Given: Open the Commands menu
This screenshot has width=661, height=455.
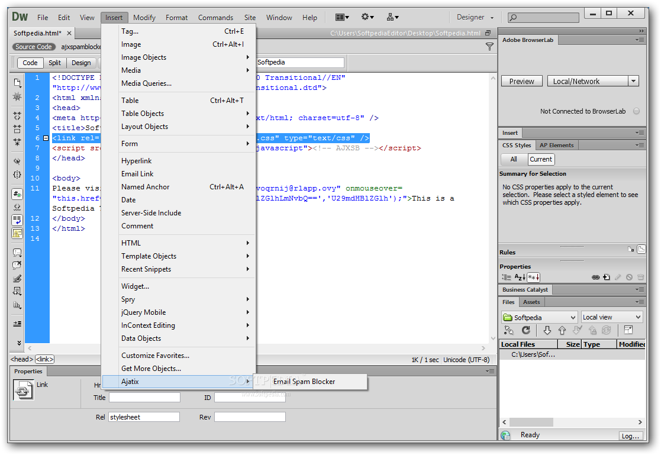Looking at the screenshot, I should pyautogui.click(x=215, y=17).
